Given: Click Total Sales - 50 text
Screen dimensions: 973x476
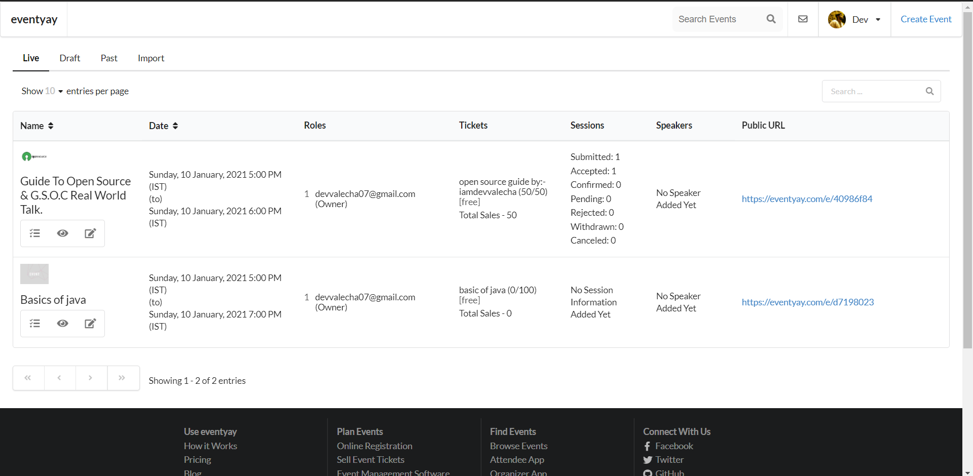Looking at the screenshot, I should click(488, 215).
